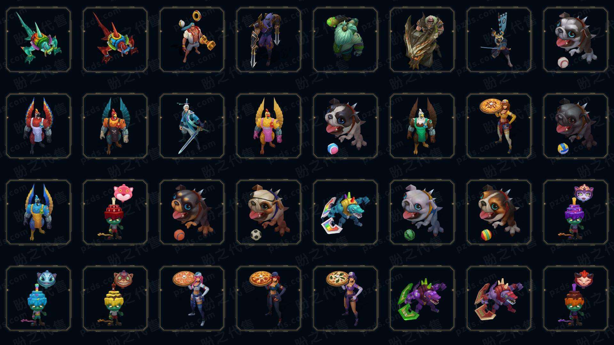This screenshot has width=614, height=345.
Task: Choose the eyepatch bulldog with soccer ball
Action: [269, 212]
